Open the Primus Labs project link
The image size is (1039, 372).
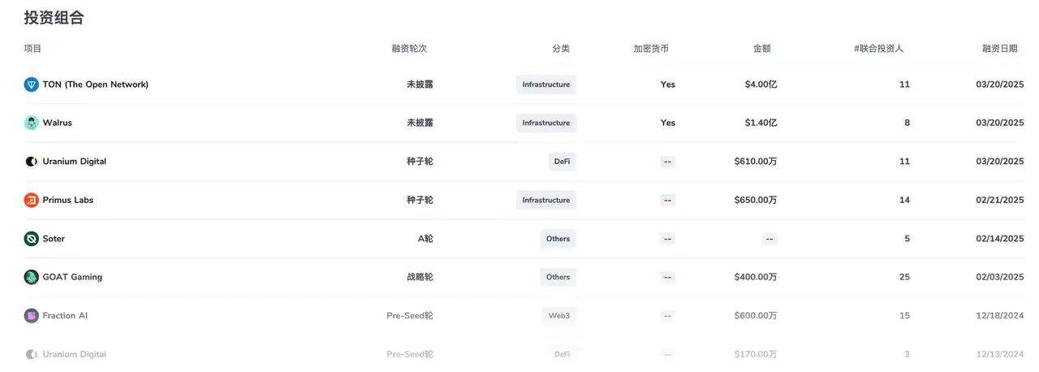pyautogui.click(x=67, y=200)
